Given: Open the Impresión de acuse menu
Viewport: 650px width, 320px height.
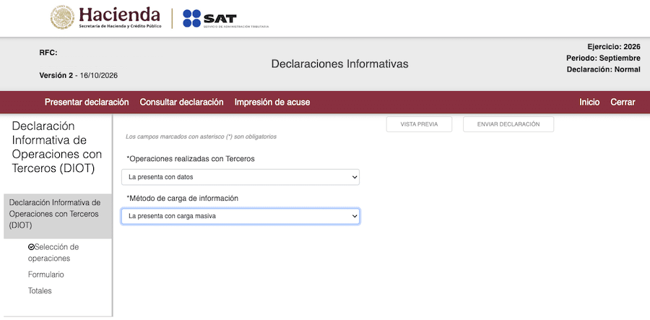Looking at the screenshot, I should [x=272, y=102].
